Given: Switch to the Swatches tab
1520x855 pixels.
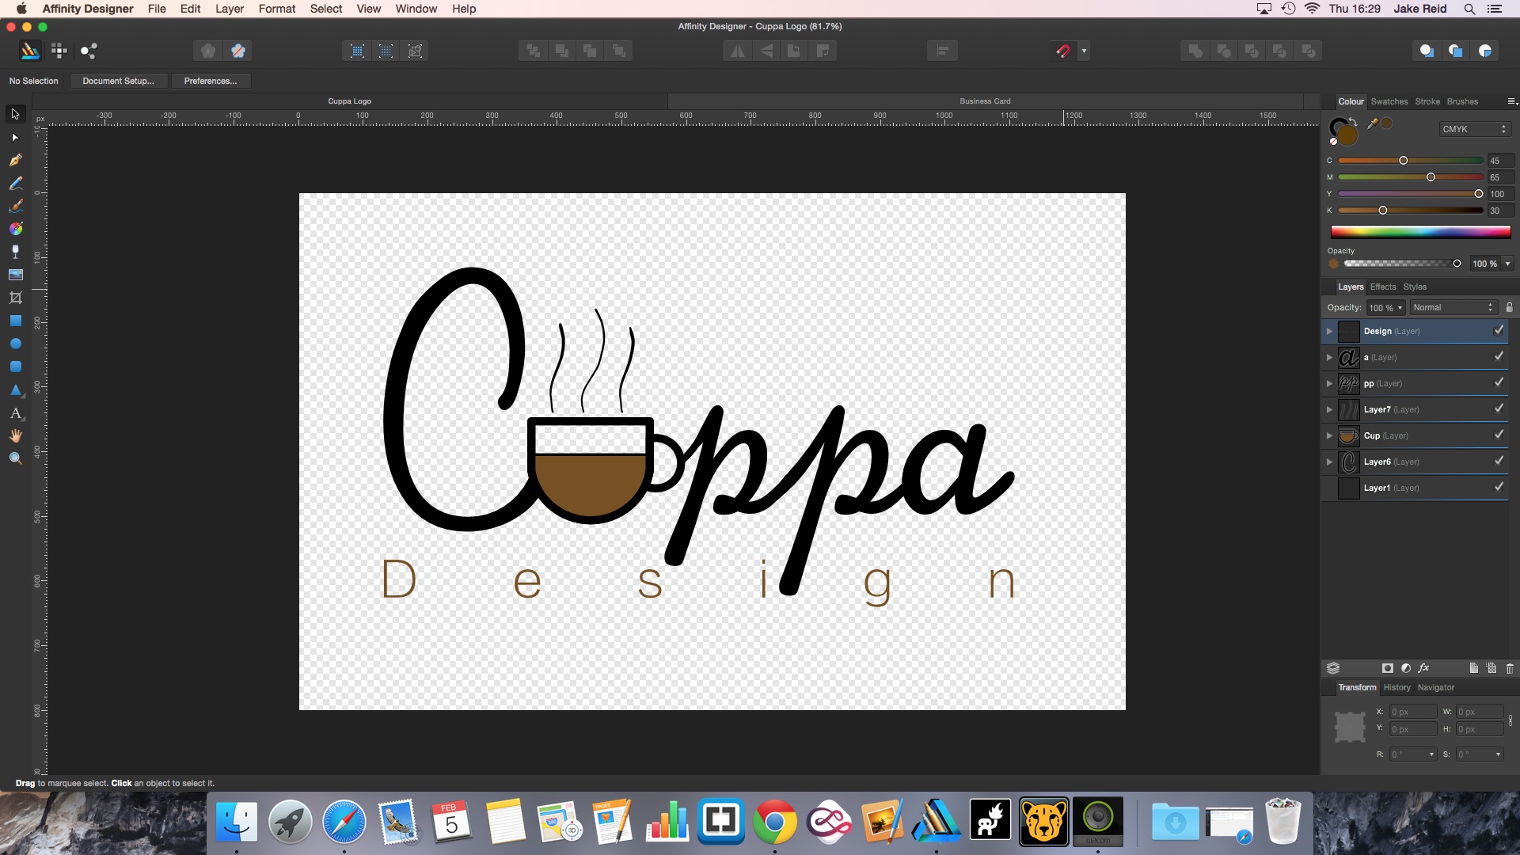Looking at the screenshot, I should click(x=1389, y=101).
